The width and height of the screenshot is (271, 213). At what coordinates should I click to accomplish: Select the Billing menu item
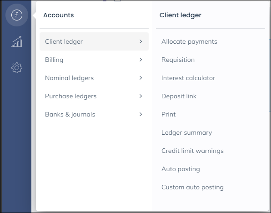coord(94,60)
